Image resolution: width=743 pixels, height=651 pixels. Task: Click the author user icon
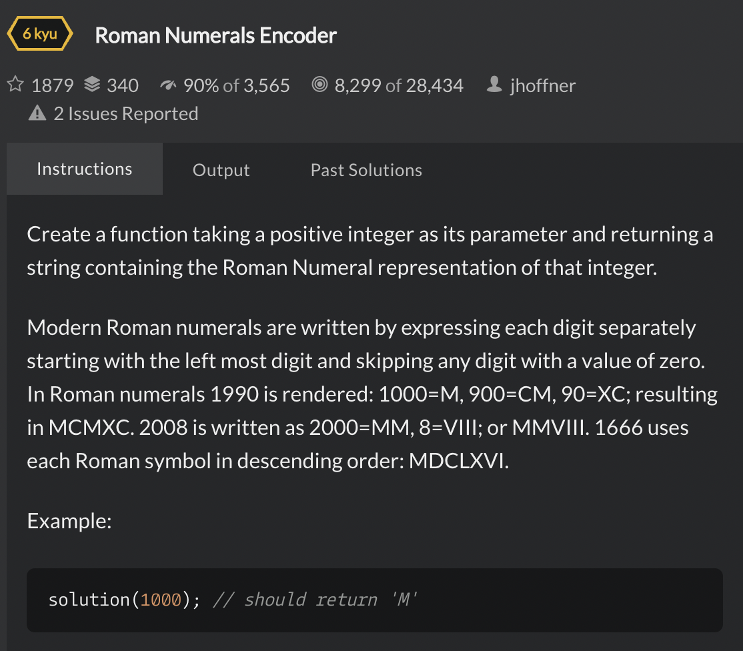point(494,84)
